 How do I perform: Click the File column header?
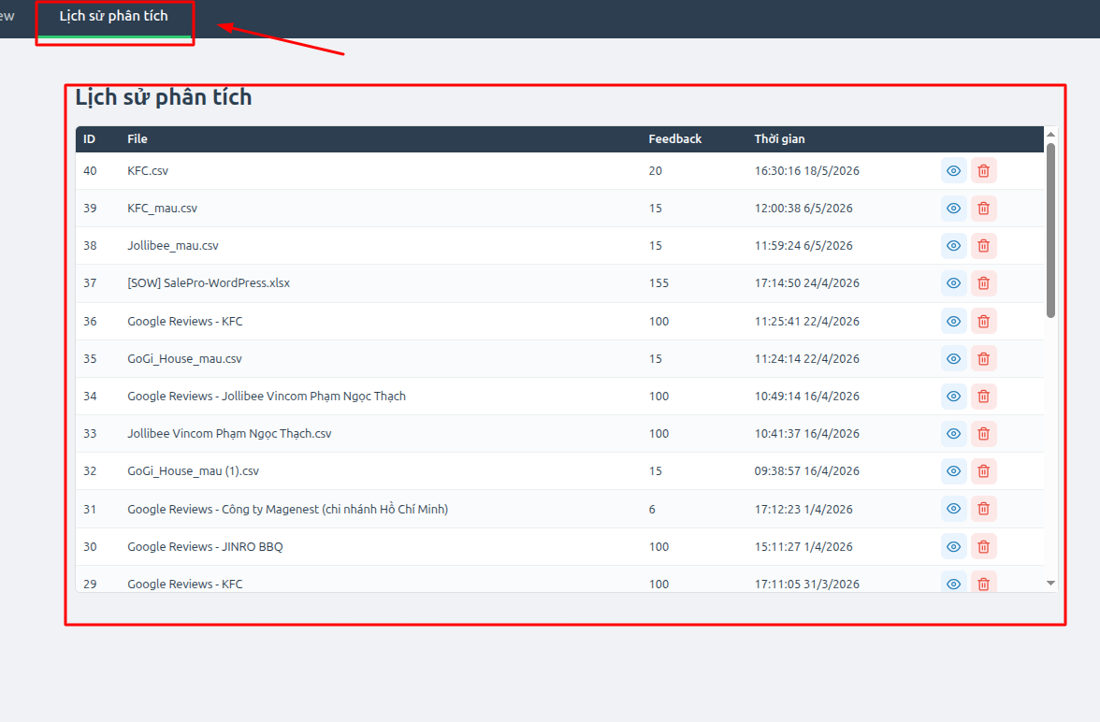point(137,139)
